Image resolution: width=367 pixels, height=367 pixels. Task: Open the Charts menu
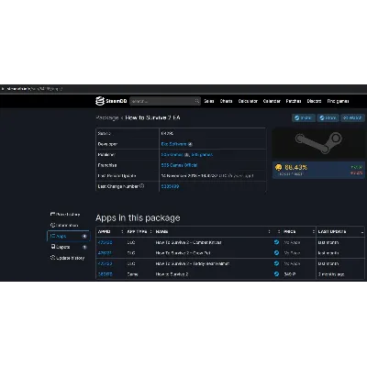coord(226,101)
